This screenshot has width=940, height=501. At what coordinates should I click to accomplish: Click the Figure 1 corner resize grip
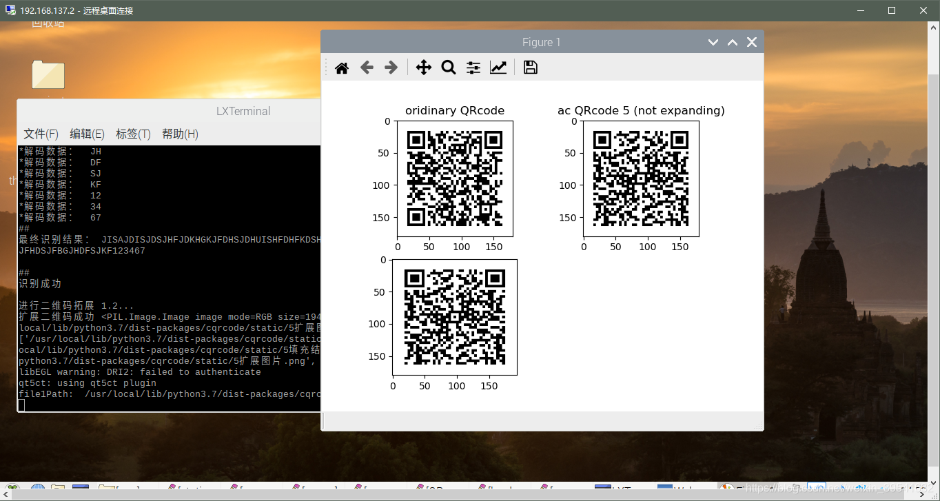tap(759, 426)
